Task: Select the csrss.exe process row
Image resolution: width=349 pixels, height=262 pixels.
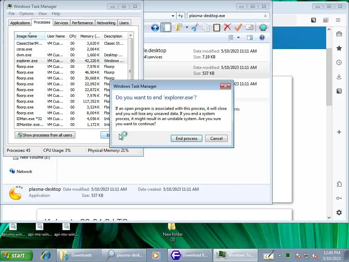Action: point(71,49)
